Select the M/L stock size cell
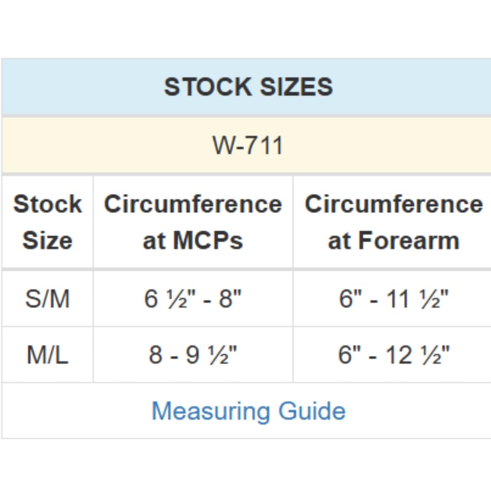The width and height of the screenshot is (491, 491). tap(47, 355)
